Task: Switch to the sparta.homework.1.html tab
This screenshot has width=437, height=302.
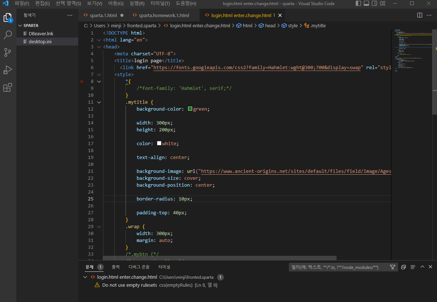Action: coord(164,16)
